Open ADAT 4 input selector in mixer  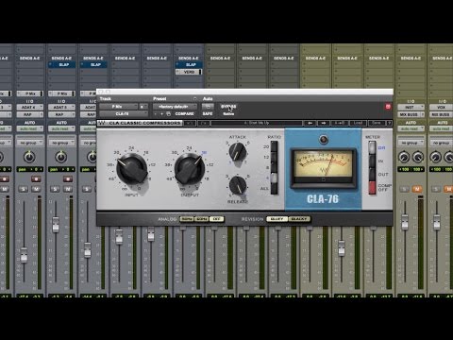coord(30,108)
